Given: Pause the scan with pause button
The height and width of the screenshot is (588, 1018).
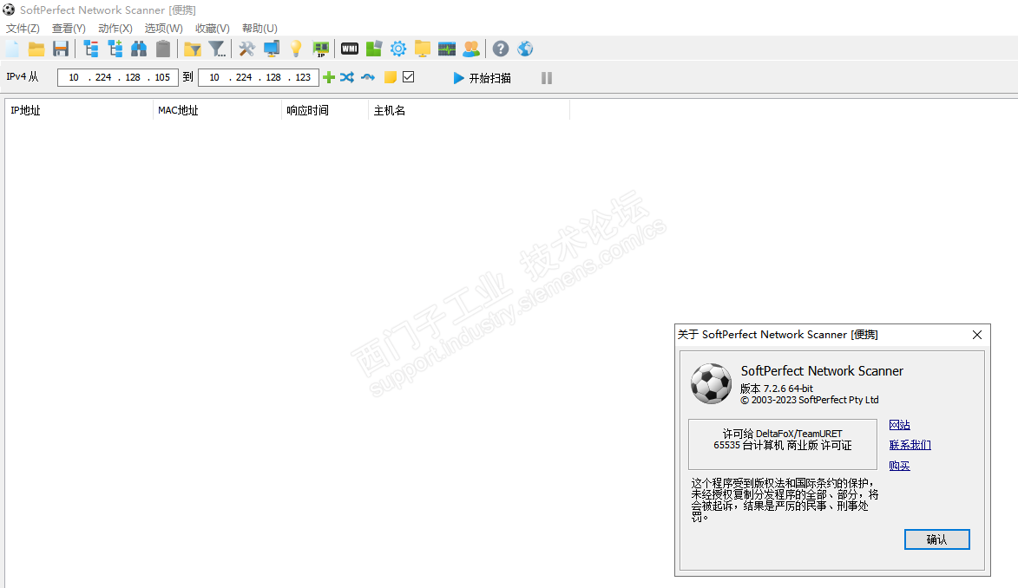Looking at the screenshot, I should [547, 78].
